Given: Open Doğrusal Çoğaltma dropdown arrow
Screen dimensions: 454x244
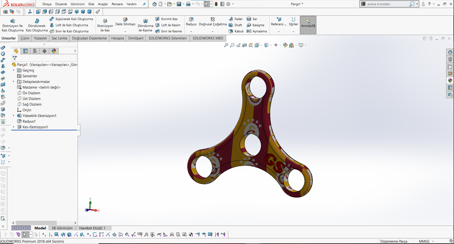Looking at the screenshot, I should [x=213, y=31].
